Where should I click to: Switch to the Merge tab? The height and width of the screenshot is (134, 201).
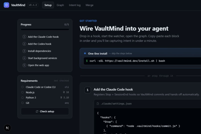[90, 5]
